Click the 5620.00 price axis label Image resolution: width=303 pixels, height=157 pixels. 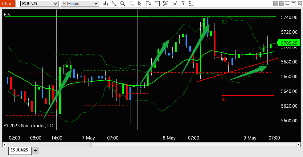click(289, 106)
